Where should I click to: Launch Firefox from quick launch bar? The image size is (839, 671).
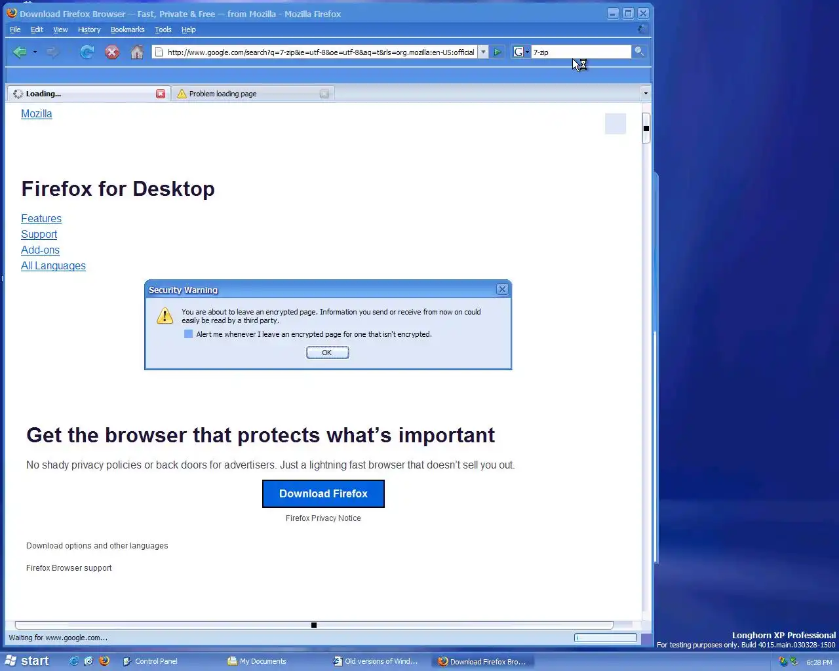click(104, 661)
